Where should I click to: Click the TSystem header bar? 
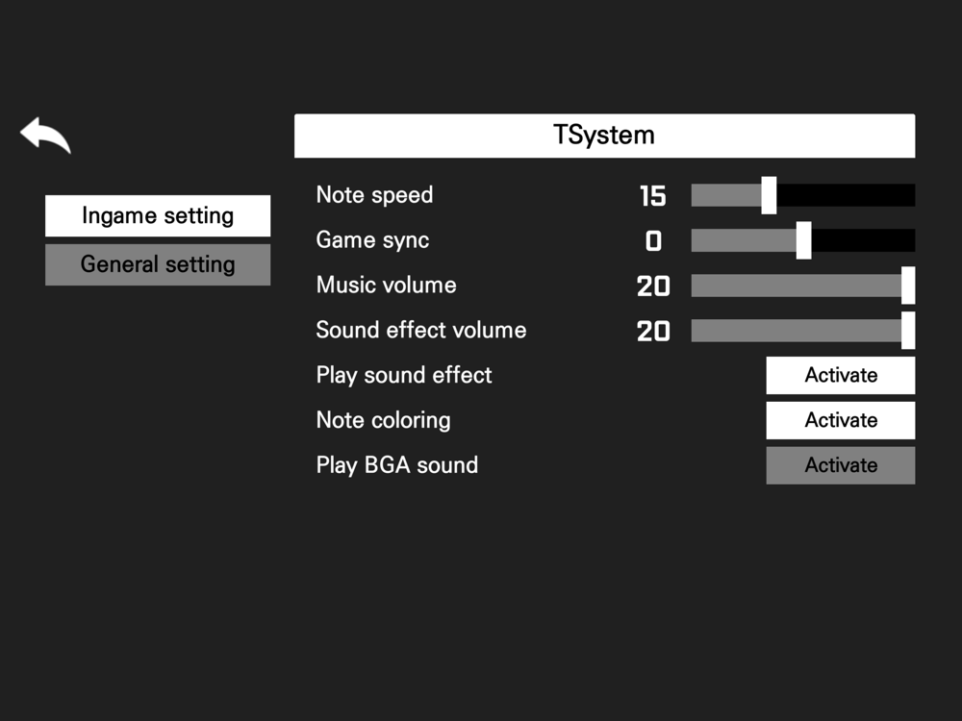pyautogui.click(x=604, y=136)
